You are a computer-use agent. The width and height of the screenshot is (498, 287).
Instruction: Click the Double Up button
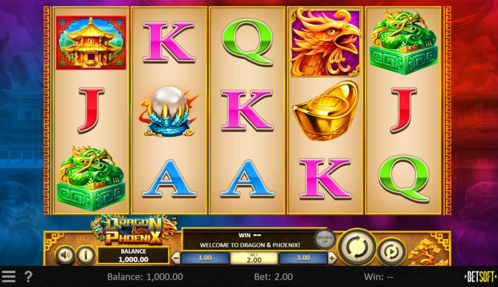point(325,239)
